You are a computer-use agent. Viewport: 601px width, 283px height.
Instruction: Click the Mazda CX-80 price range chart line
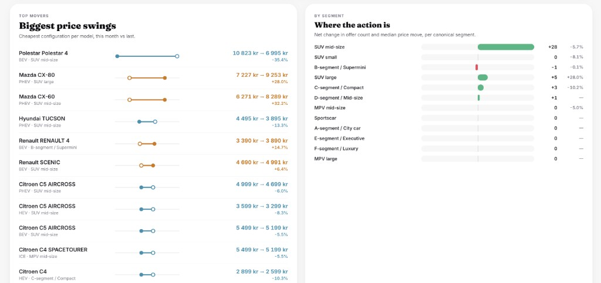pyautogui.click(x=147, y=78)
